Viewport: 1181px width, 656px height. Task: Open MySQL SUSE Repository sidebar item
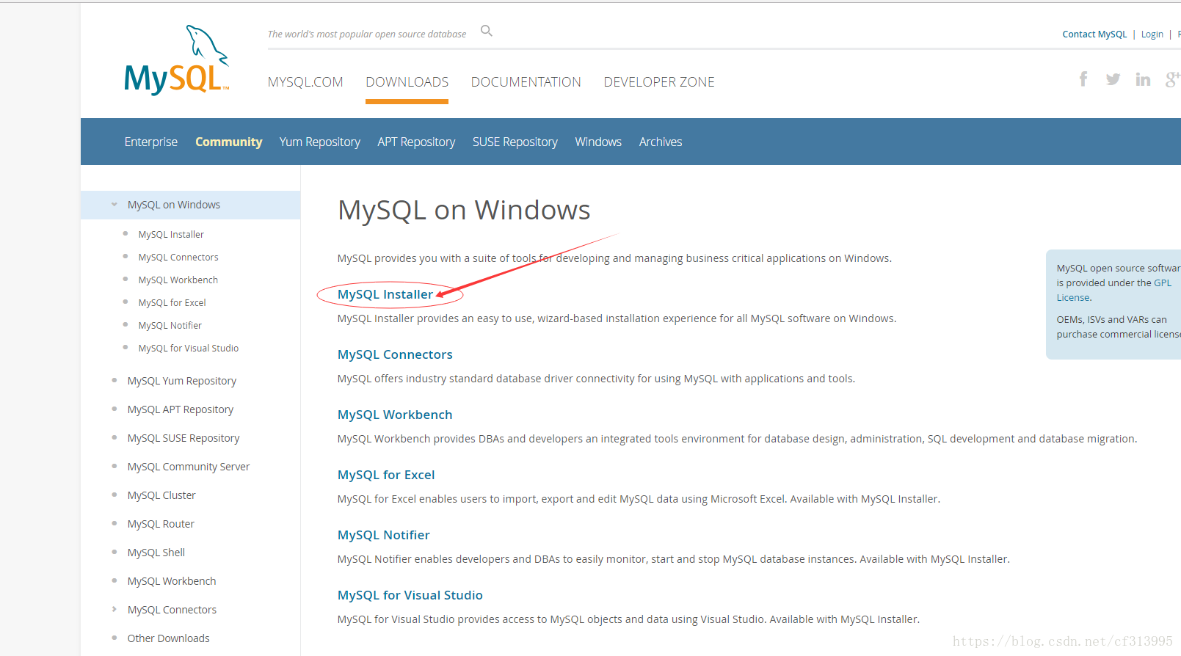click(183, 438)
